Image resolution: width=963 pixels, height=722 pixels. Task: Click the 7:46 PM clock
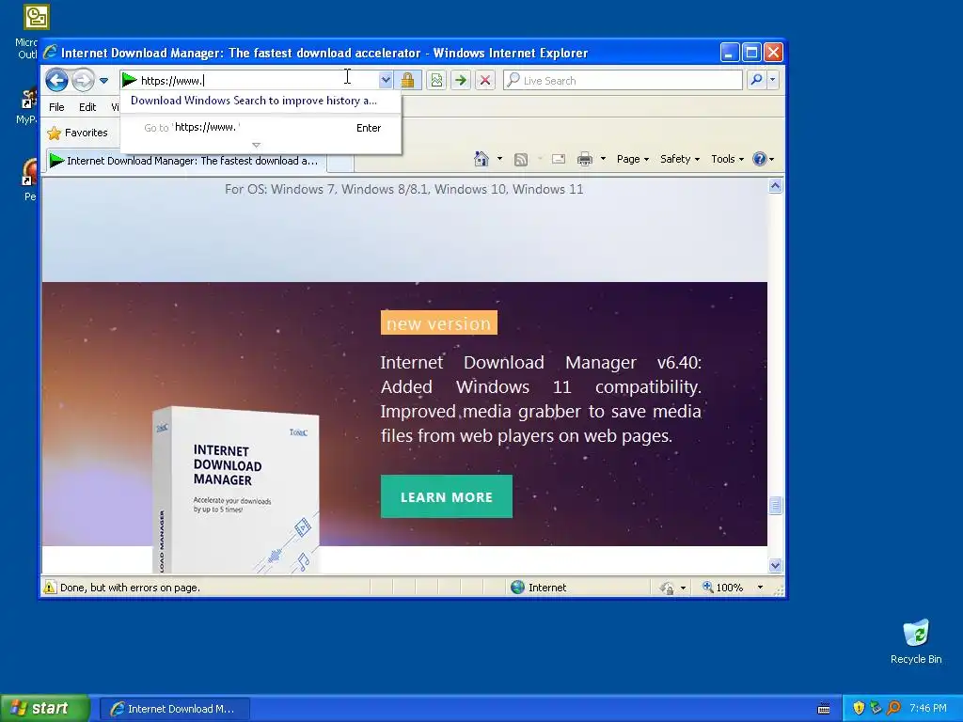pyautogui.click(x=928, y=709)
